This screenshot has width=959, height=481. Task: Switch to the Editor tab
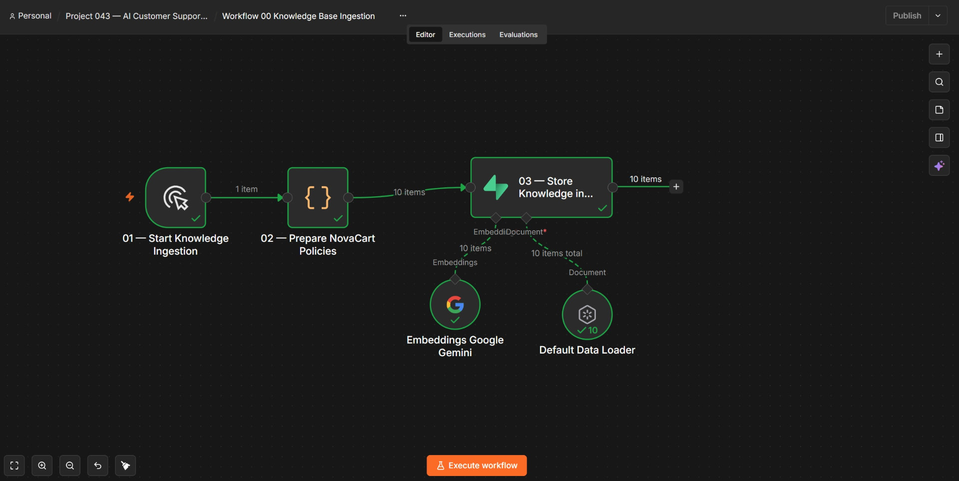pos(426,34)
